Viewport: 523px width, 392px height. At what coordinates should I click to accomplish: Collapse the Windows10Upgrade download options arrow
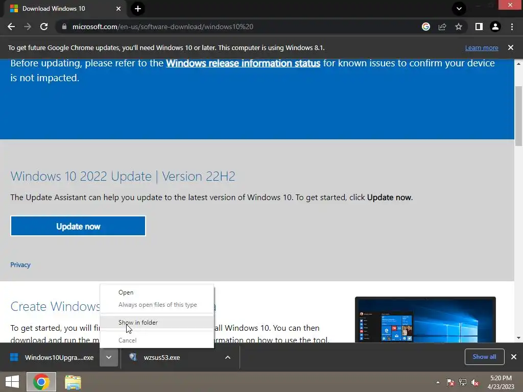[x=109, y=357]
